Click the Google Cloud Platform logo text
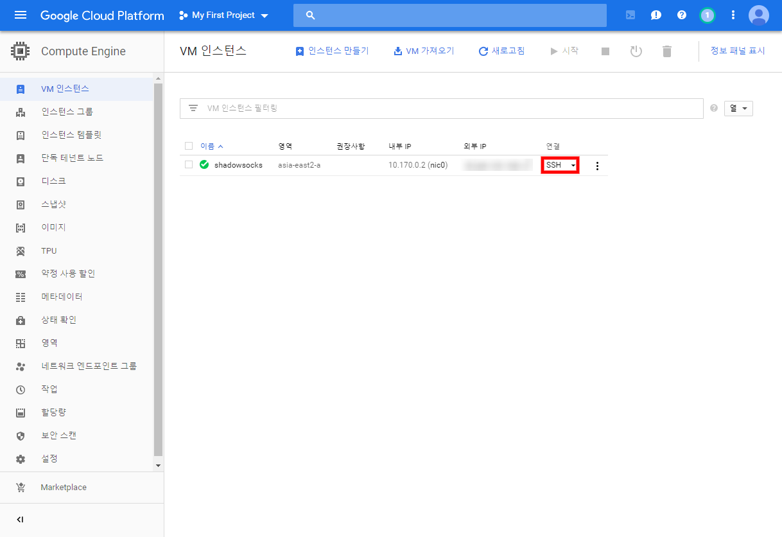The height and width of the screenshot is (537, 782). point(102,15)
